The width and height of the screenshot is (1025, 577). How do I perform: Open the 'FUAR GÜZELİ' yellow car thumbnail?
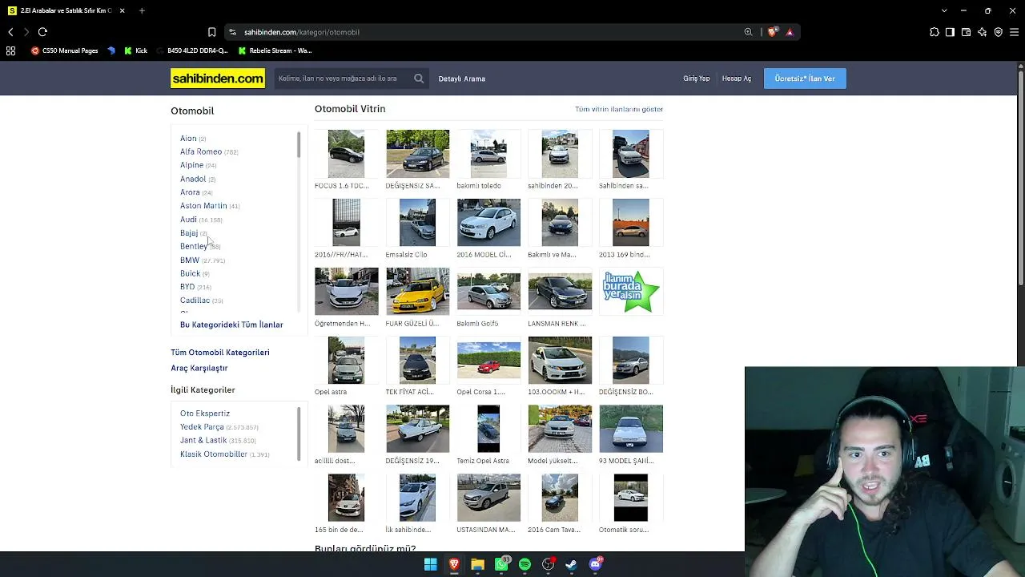click(417, 292)
